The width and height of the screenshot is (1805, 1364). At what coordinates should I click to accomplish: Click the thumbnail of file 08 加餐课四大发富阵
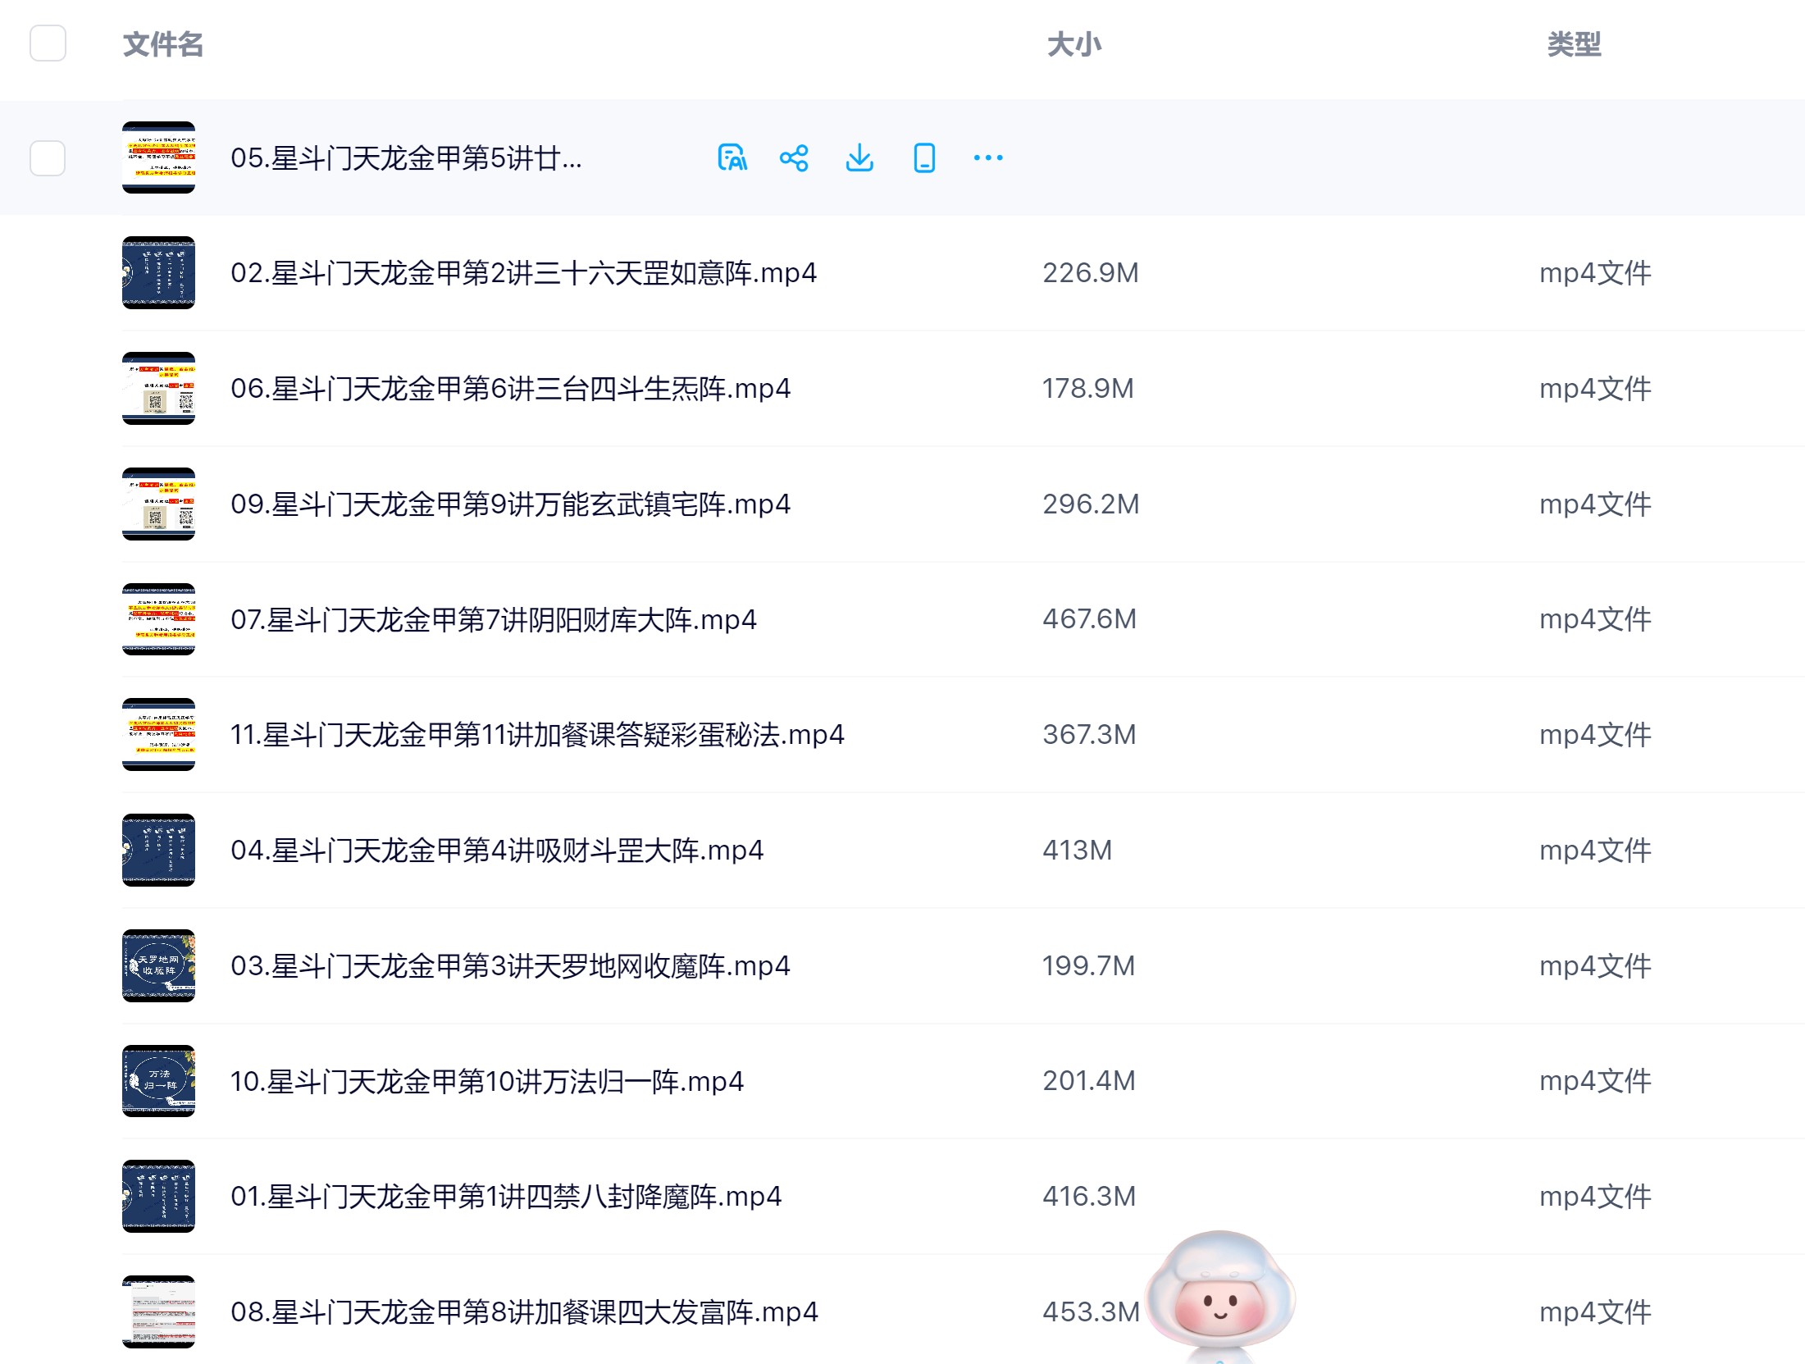(159, 1312)
